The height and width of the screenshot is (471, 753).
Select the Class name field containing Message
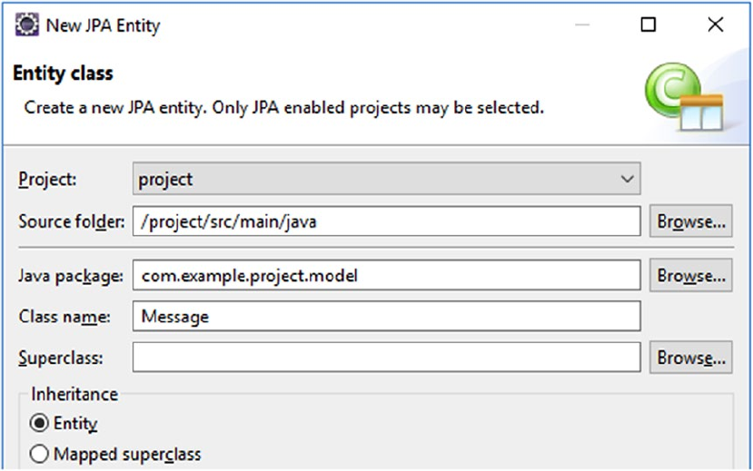(387, 316)
